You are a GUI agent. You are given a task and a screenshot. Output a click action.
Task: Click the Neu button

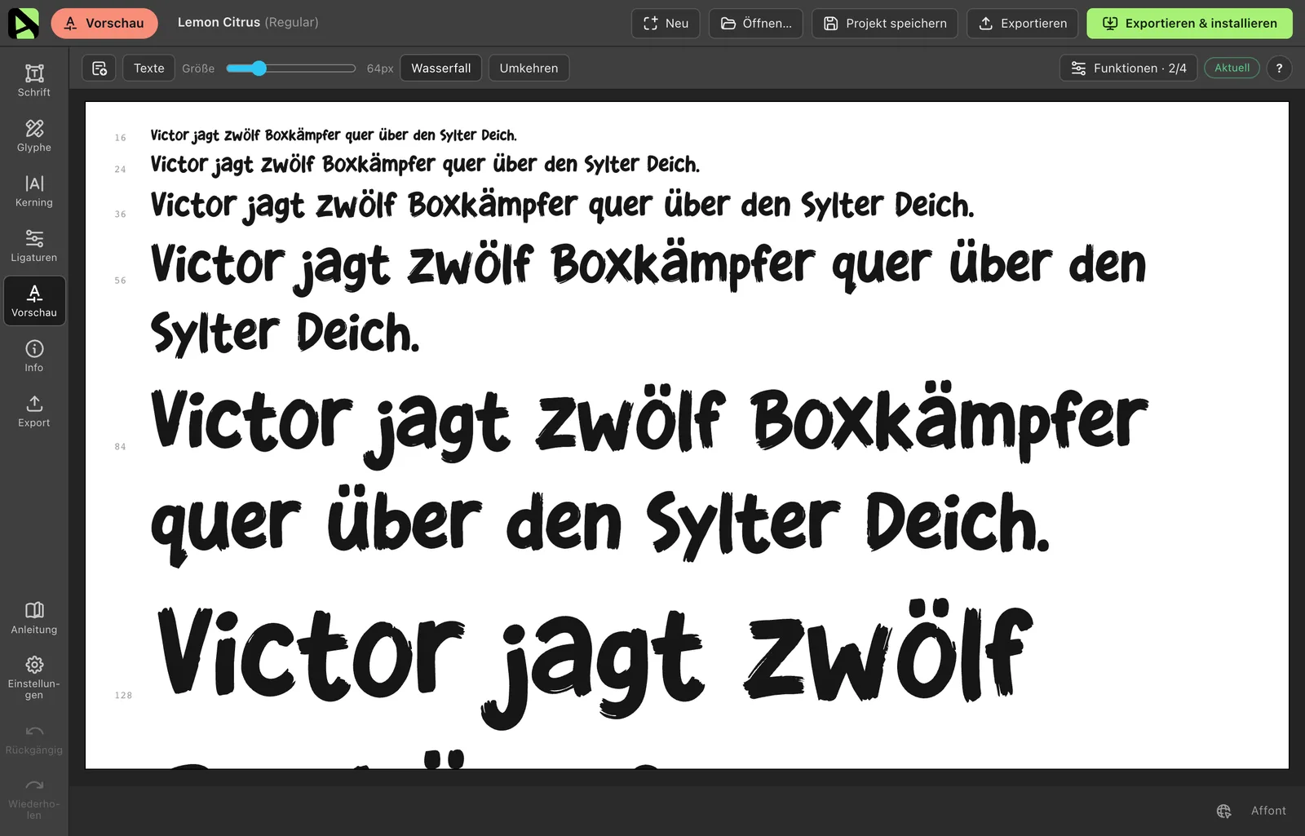tap(666, 23)
